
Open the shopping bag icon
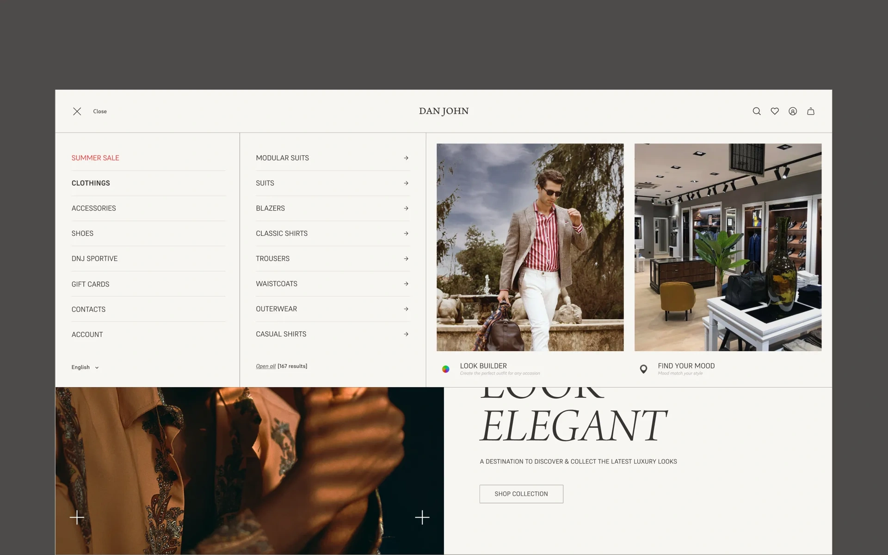tap(811, 111)
